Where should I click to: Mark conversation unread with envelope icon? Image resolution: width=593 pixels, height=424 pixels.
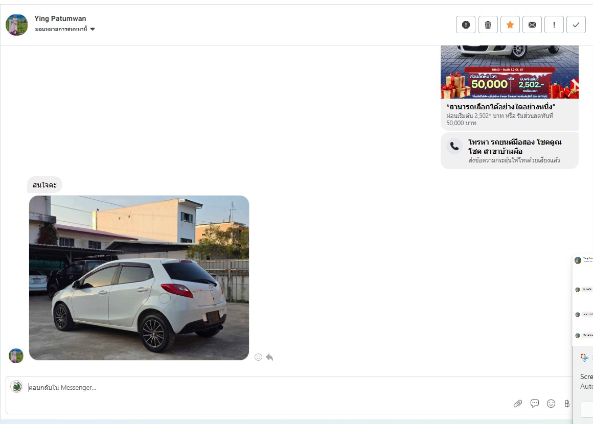(x=532, y=25)
